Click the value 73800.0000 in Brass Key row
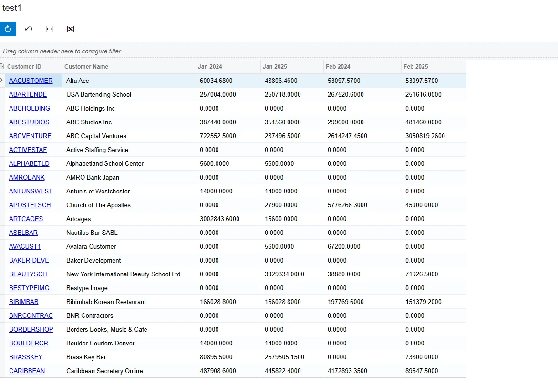558x385 pixels. point(421,357)
